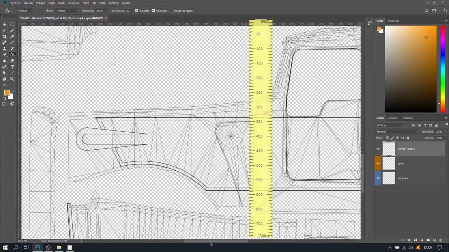Switch to the Canales tab

click(x=393, y=118)
